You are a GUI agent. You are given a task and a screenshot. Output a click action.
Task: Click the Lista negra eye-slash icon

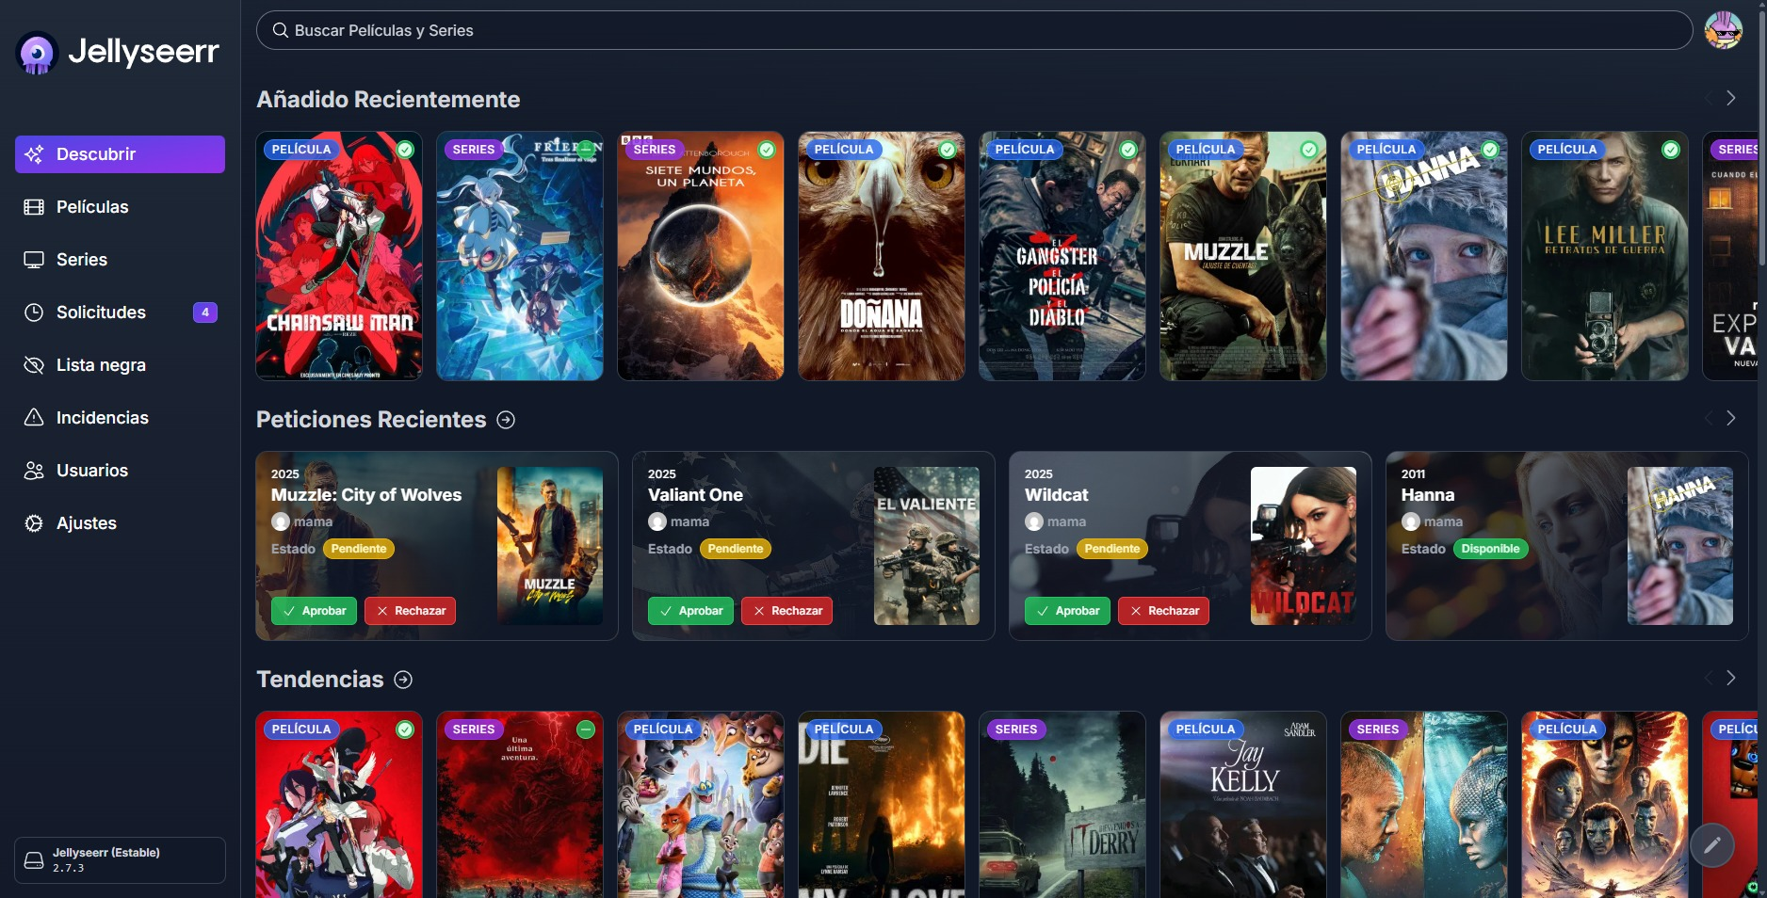(x=34, y=365)
